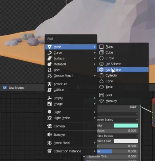155x161 pixels.
Task: Click the Speaker icon
Action: point(50,134)
